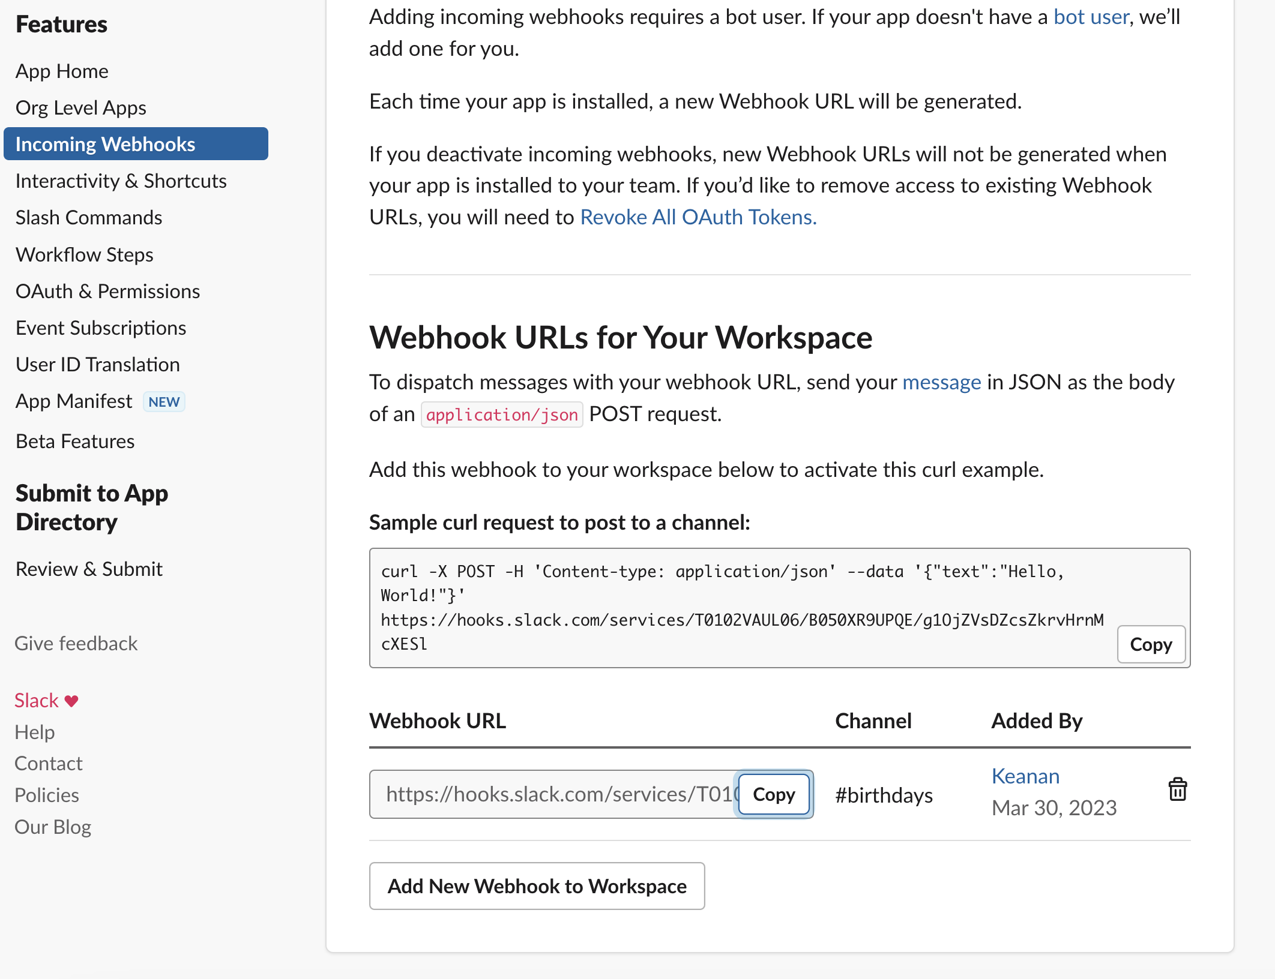Click the #birthdays channel cell
The height and width of the screenshot is (979, 1275).
tap(884, 795)
